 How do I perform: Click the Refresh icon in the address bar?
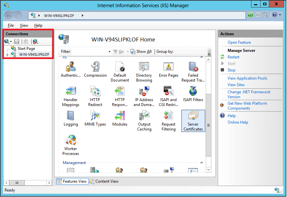[250, 15]
